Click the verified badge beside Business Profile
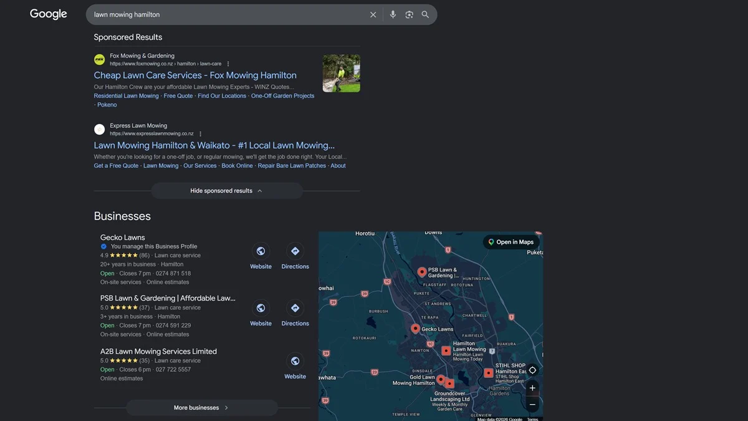This screenshot has height=421, width=748. pos(104,246)
